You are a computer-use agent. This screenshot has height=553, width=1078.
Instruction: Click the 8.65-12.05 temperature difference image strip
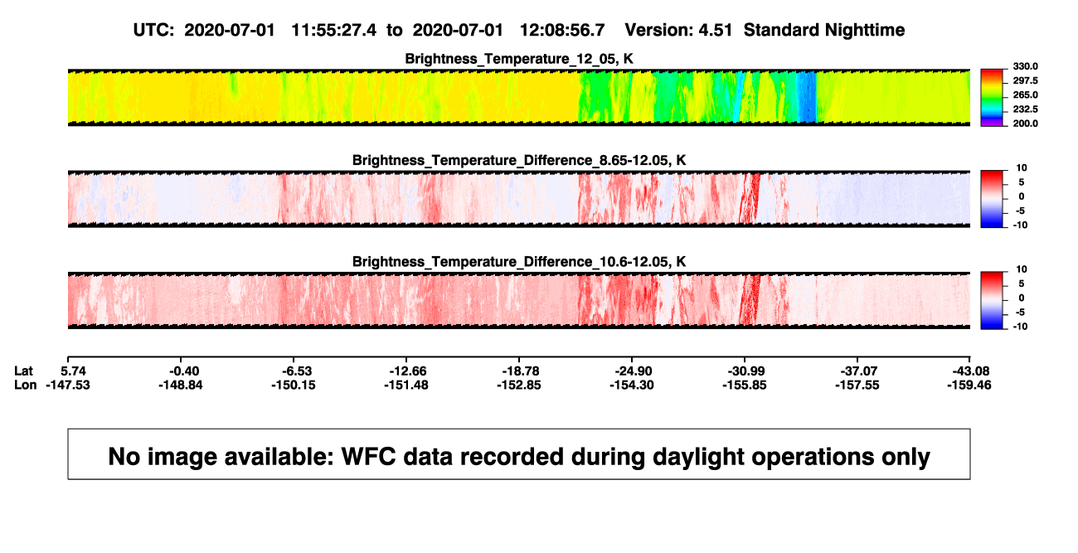pyautogui.click(x=518, y=199)
